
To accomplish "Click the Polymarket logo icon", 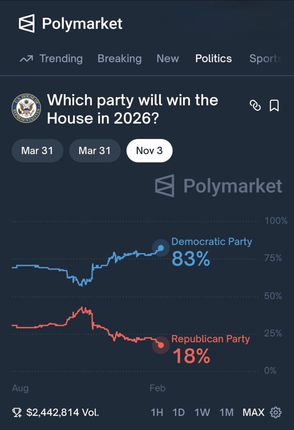I will pyautogui.click(x=26, y=24).
